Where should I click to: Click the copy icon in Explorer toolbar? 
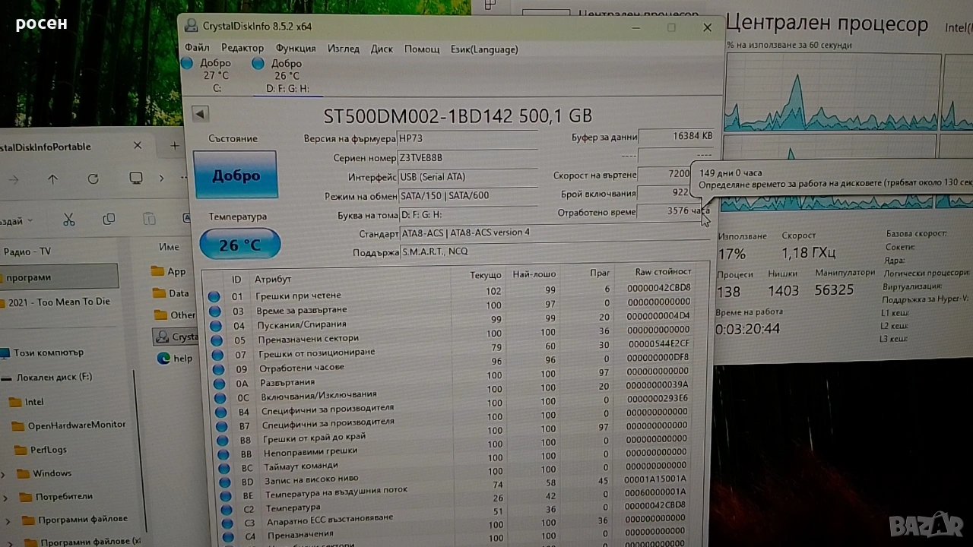pyautogui.click(x=109, y=220)
